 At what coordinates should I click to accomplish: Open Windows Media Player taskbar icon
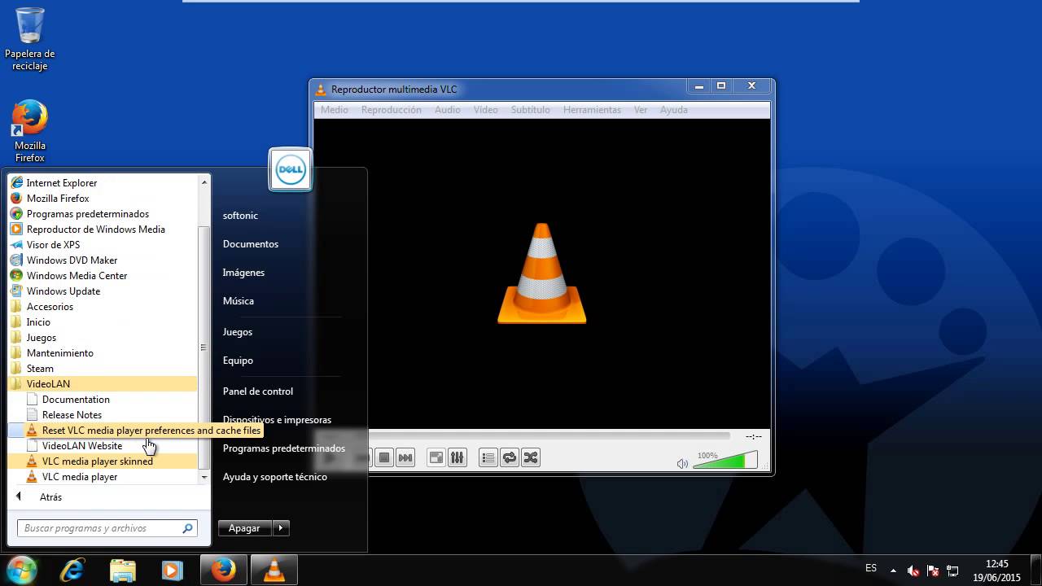click(x=172, y=571)
